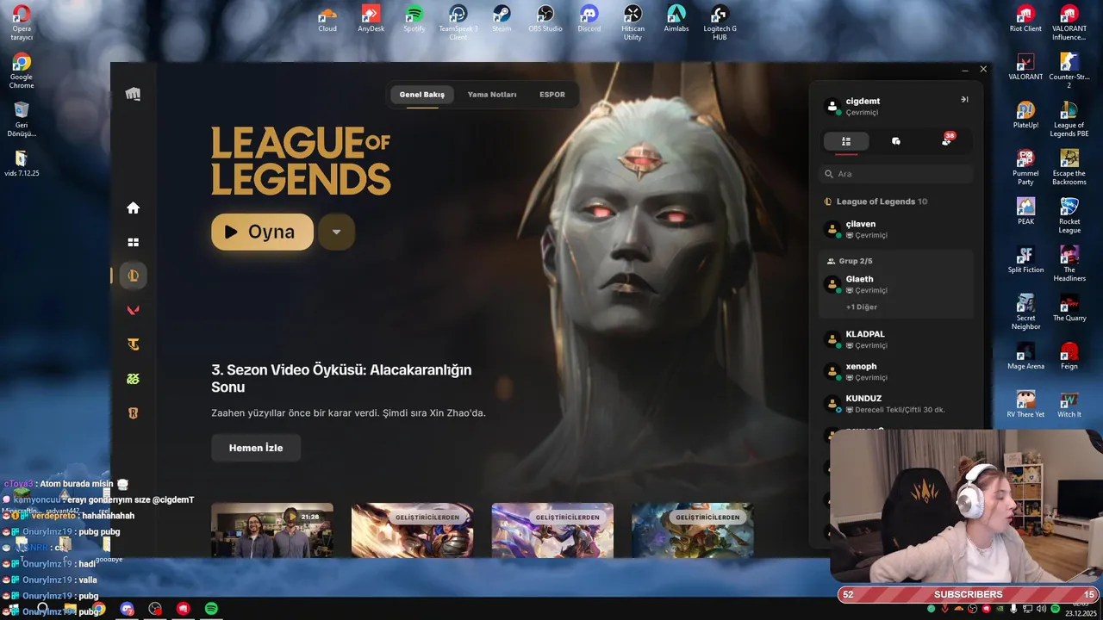Screen dimensions: 1103x620
Task: Play the 21:28 video thumbnail
Action: coord(272,530)
